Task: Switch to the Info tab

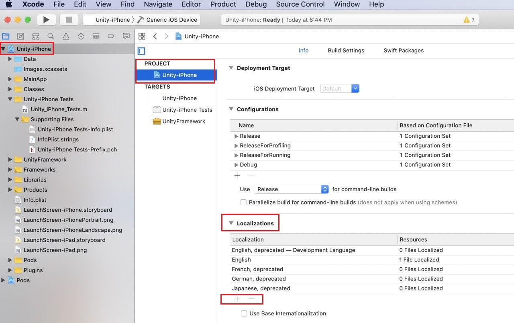Action: click(304, 51)
